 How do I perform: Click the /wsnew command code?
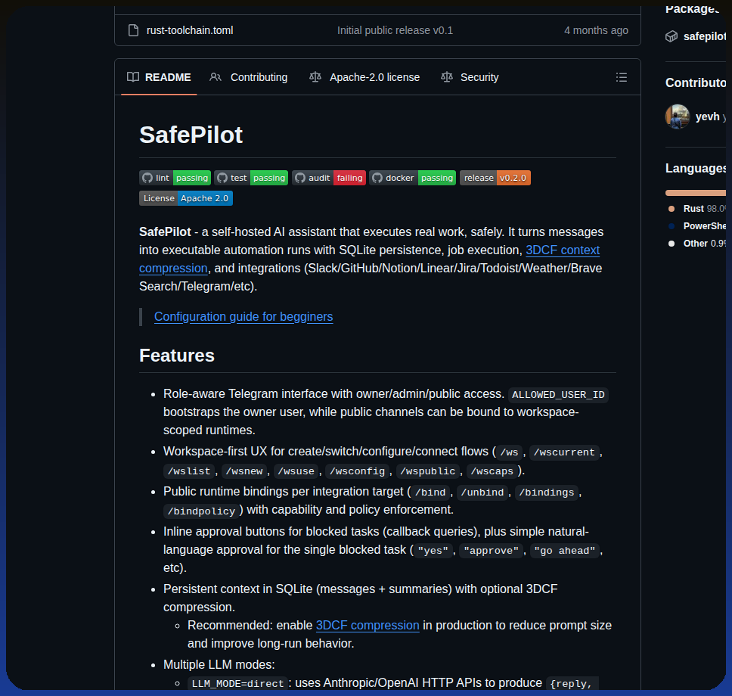click(244, 471)
